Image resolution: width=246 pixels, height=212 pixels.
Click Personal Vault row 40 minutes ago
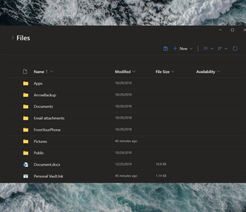pos(126,176)
